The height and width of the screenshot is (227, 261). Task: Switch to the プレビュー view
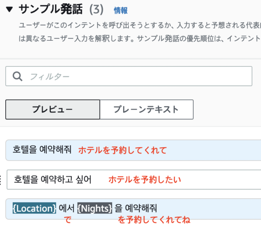(x=53, y=109)
